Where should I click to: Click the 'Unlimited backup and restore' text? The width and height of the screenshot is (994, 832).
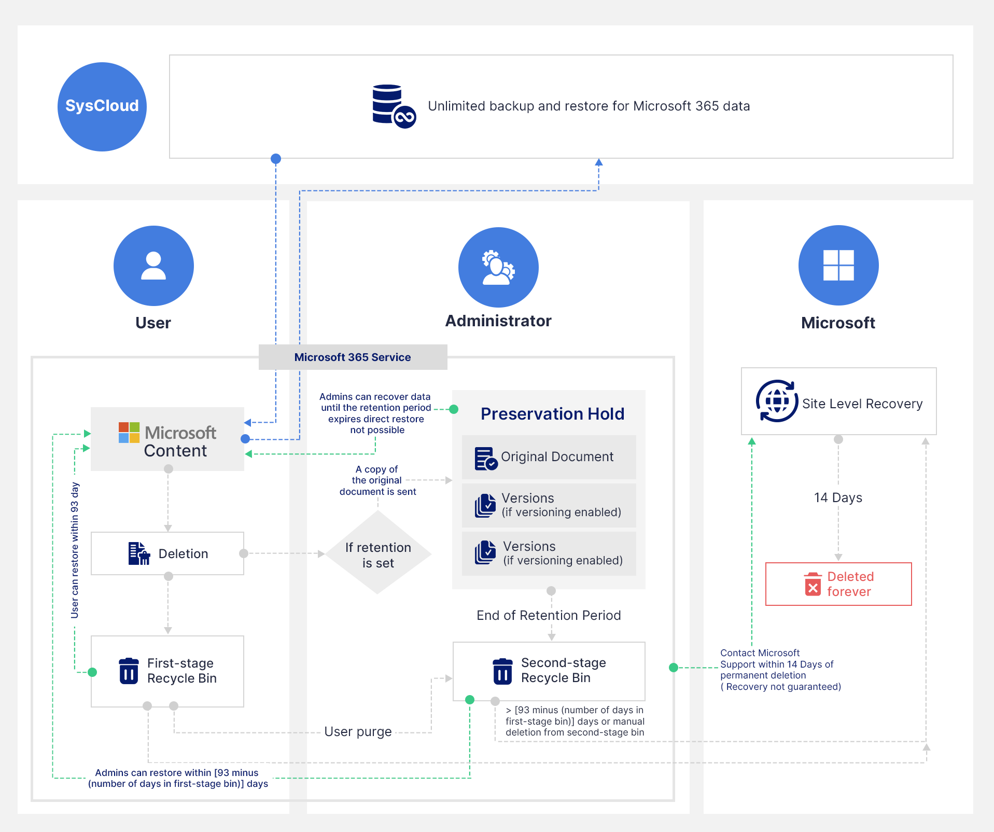click(x=589, y=106)
